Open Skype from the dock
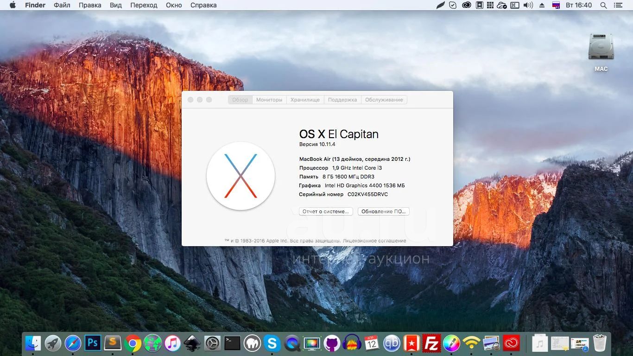Screen dimensions: 633x356 point(272,343)
